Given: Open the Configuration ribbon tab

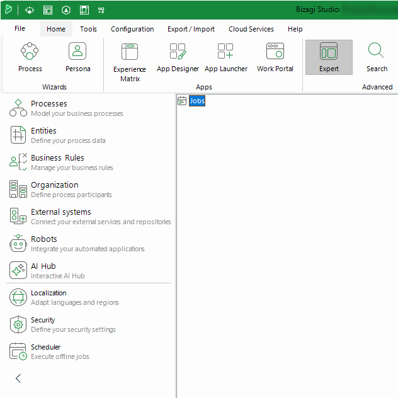Looking at the screenshot, I should pos(132,29).
